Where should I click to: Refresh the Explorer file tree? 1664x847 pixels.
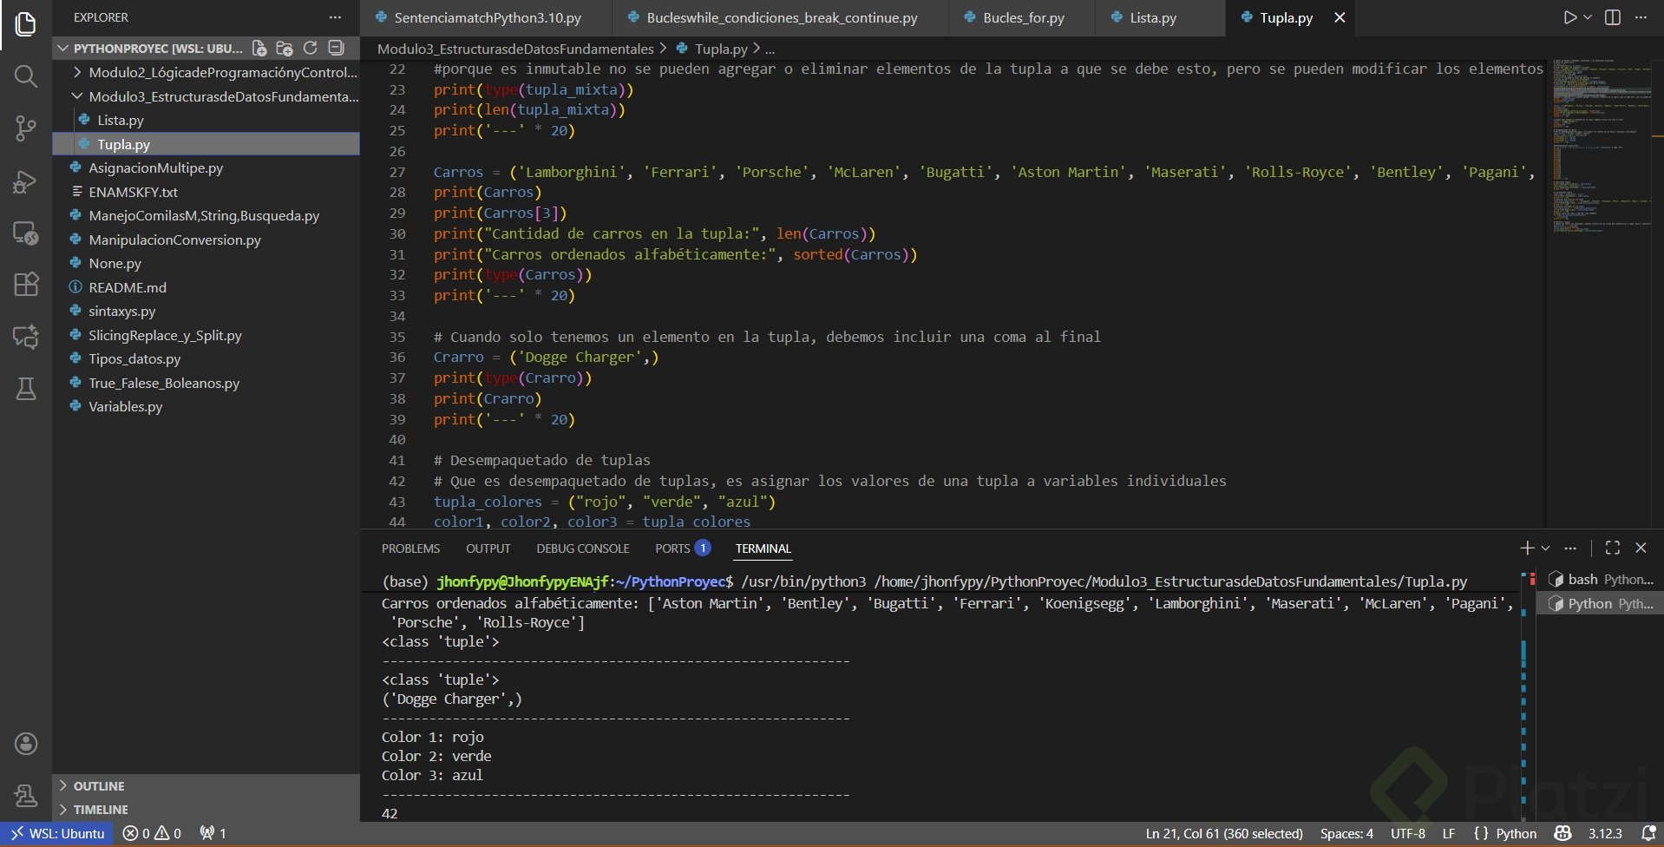pyautogui.click(x=310, y=49)
